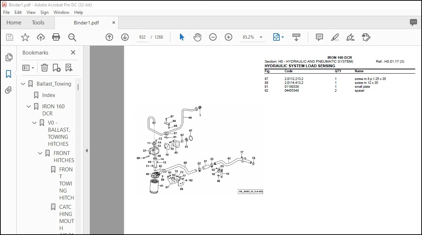Select the Ballast_Towing bookmark label
The width and height of the screenshot is (422, 235).
[x=54, y=84]
